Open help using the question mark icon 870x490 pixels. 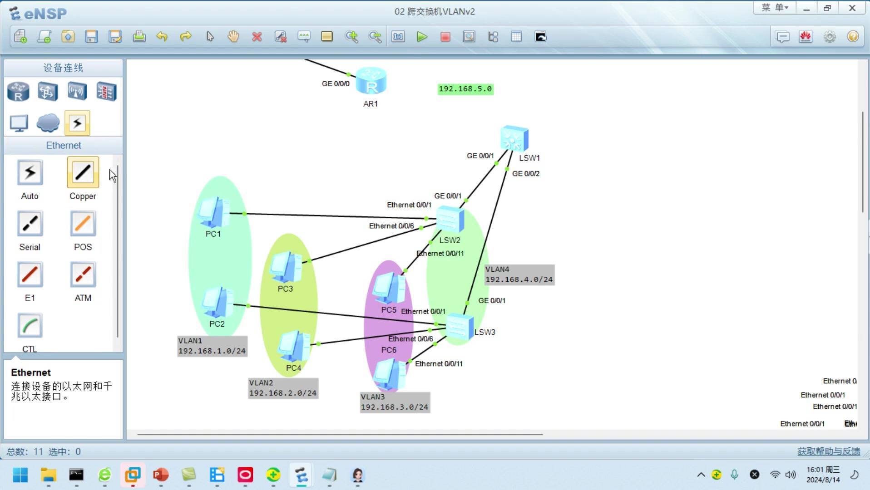[852, 37]
